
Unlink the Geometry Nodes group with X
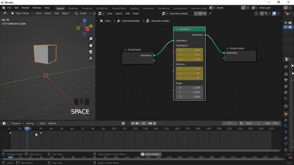(205, 13)
